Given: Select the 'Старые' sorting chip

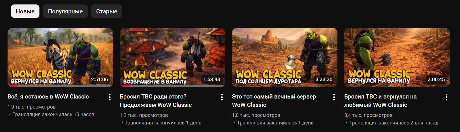Looking at the screenshot, I should pos(107,11).
